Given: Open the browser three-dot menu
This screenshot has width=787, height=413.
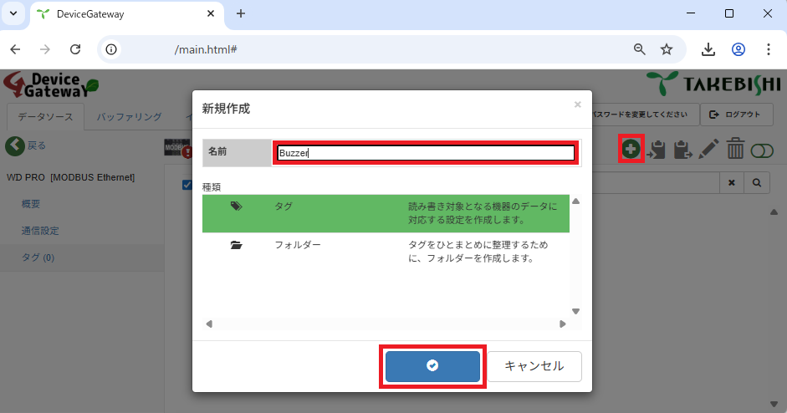Looking at the screenshot, I should click(769, 49).
